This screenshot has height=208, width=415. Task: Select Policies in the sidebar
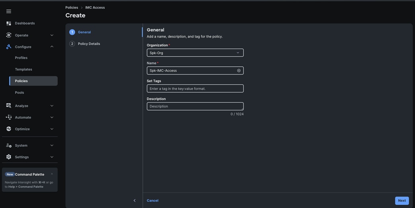(33, 81)
